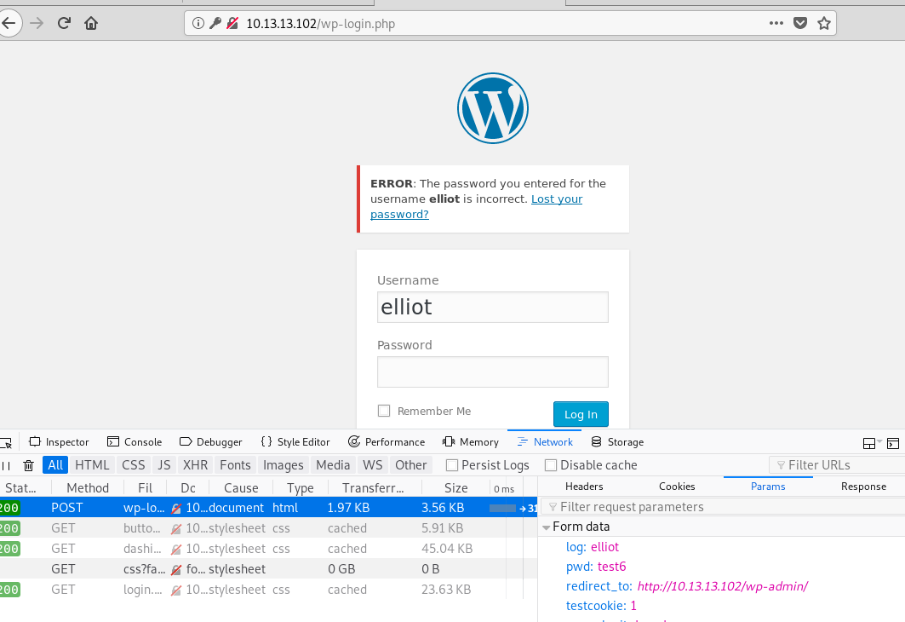Filter requests by HTML

tap(92, 465)
